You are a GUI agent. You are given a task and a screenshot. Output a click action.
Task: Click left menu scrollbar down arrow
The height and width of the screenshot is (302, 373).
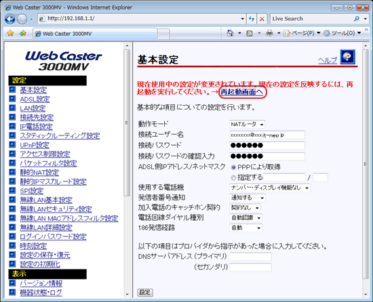127,294
